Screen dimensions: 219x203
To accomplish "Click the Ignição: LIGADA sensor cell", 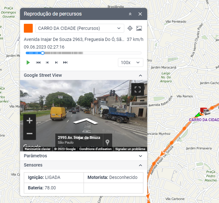I will tap(54, 178).
